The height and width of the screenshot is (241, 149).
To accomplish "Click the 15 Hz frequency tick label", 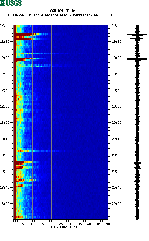I will tap(42, 224).
